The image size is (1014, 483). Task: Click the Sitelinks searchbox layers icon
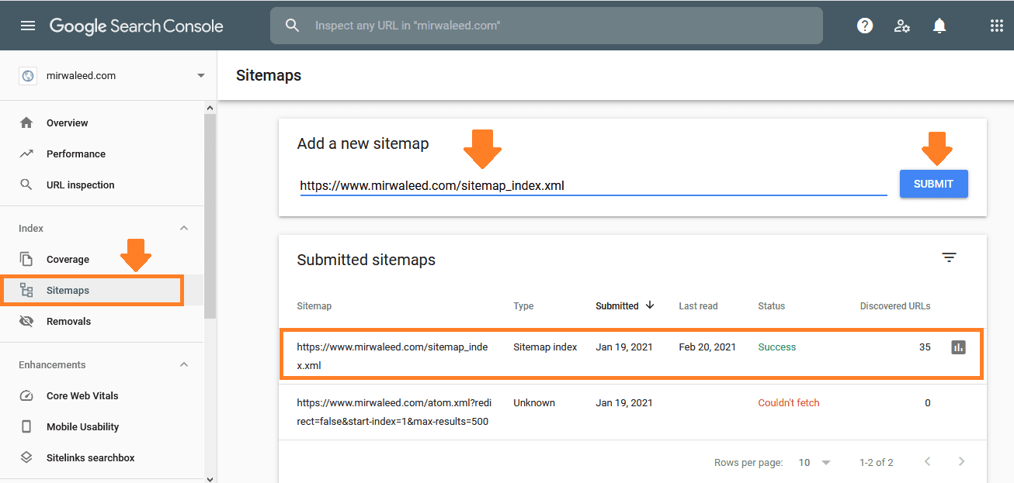pos(26,457)
